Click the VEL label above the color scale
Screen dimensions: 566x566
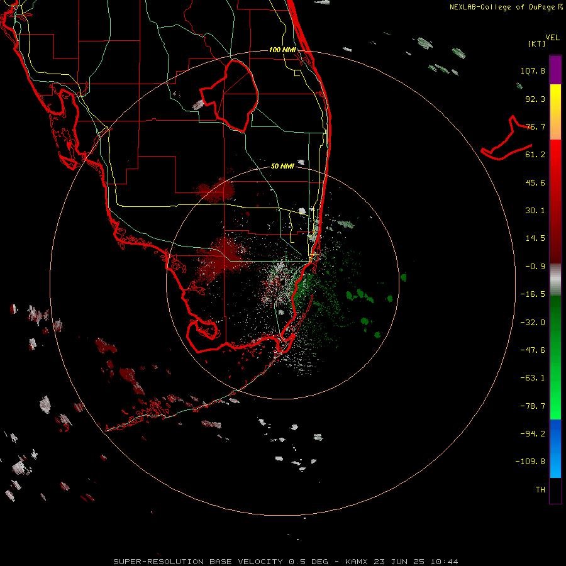click(x=552, y=37)
